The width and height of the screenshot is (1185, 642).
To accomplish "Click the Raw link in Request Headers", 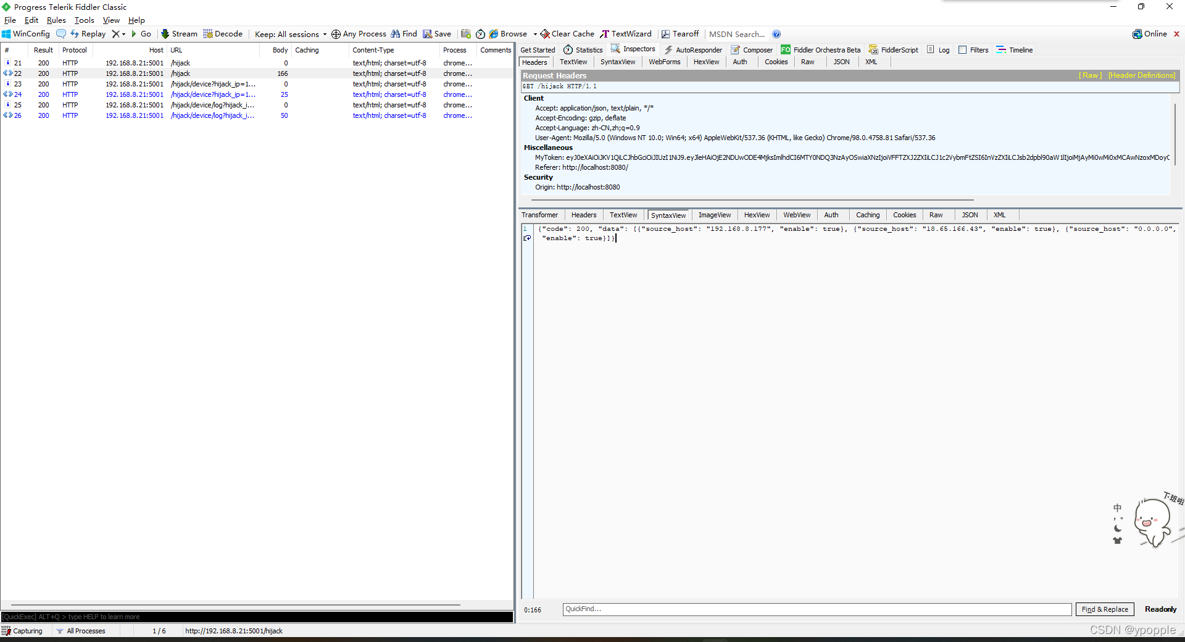I will 1090,75.
